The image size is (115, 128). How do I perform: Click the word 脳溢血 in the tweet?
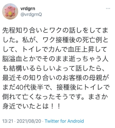(x=12, y=59)
